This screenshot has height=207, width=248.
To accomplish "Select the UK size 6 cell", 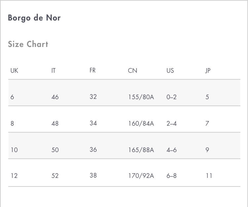I will point(12,97).
